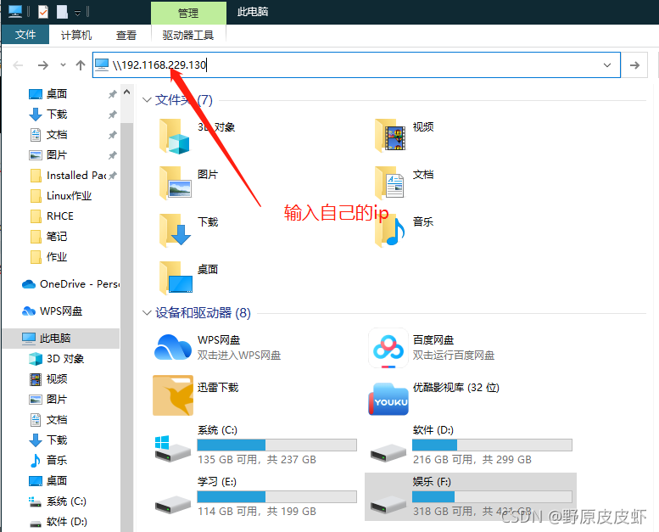The width and height of the screenshot is (659, 532).
Task: Click the properties icon in quick access toolbar
Action: (43, 11)
